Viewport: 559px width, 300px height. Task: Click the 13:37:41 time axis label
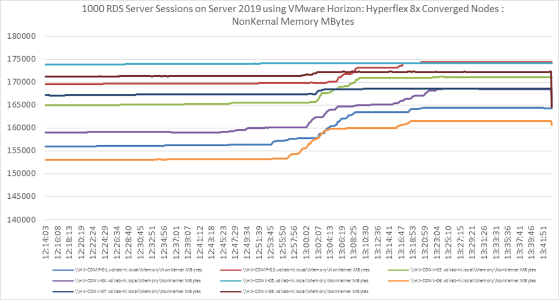[x=519, y=242]
